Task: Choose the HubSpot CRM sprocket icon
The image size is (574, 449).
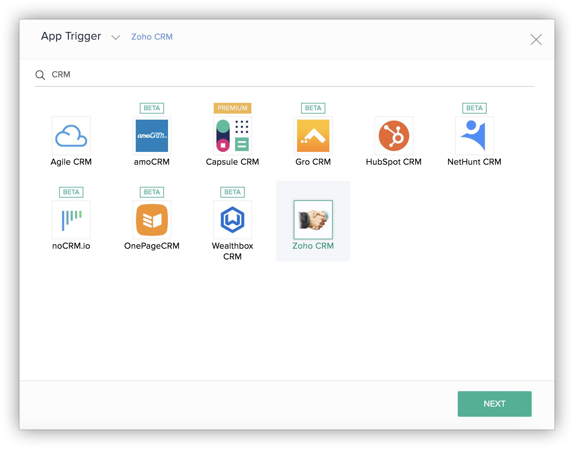Action: 394,136
